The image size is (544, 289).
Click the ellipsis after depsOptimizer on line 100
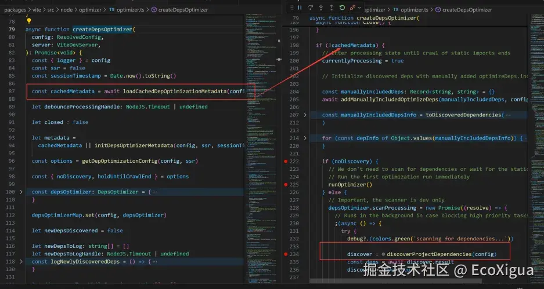[155, 192]
